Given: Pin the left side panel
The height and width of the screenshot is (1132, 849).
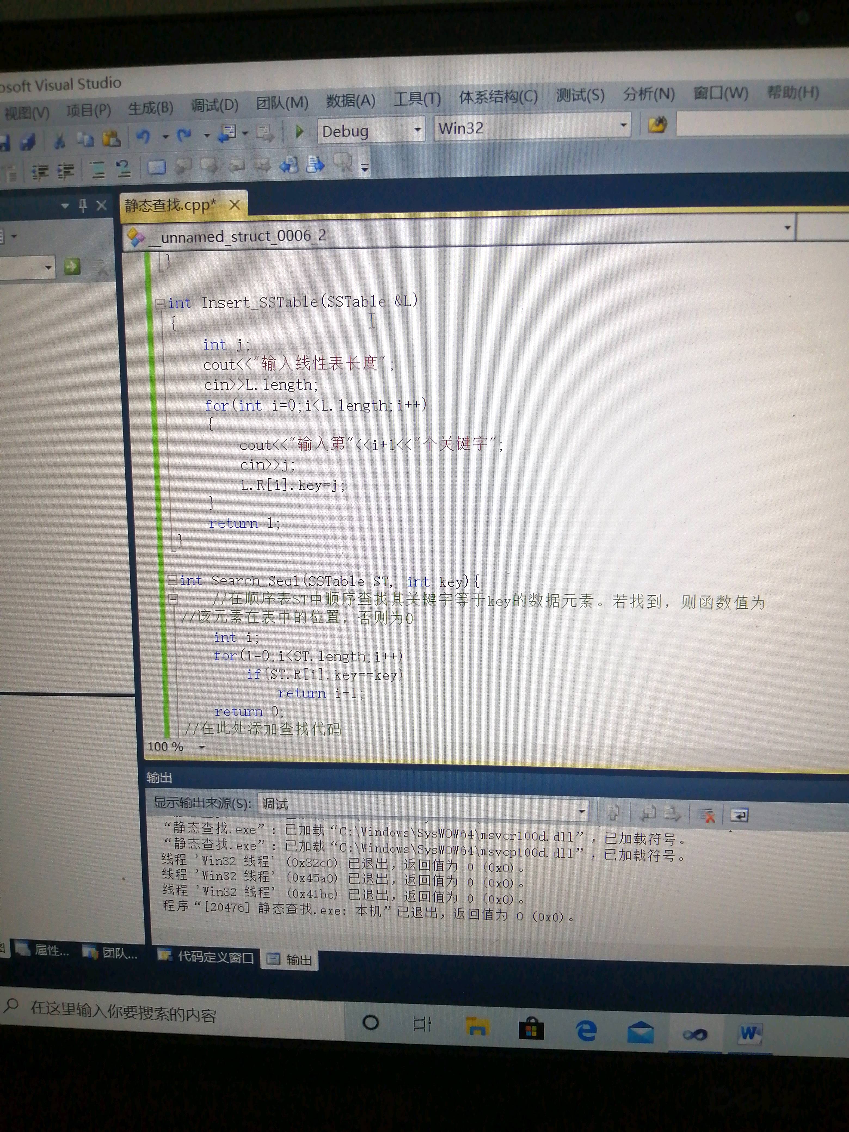Looking at the screenshot, I should 82,206.
